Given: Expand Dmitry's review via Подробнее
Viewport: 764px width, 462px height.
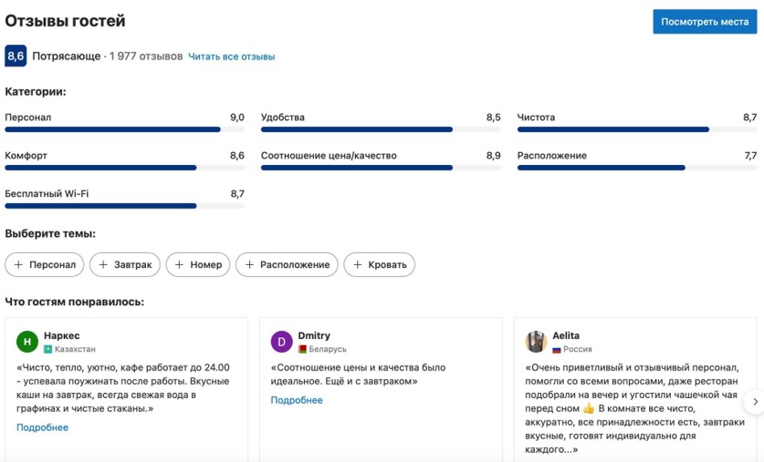Looking at the screenshot, I should pos(297,400).
